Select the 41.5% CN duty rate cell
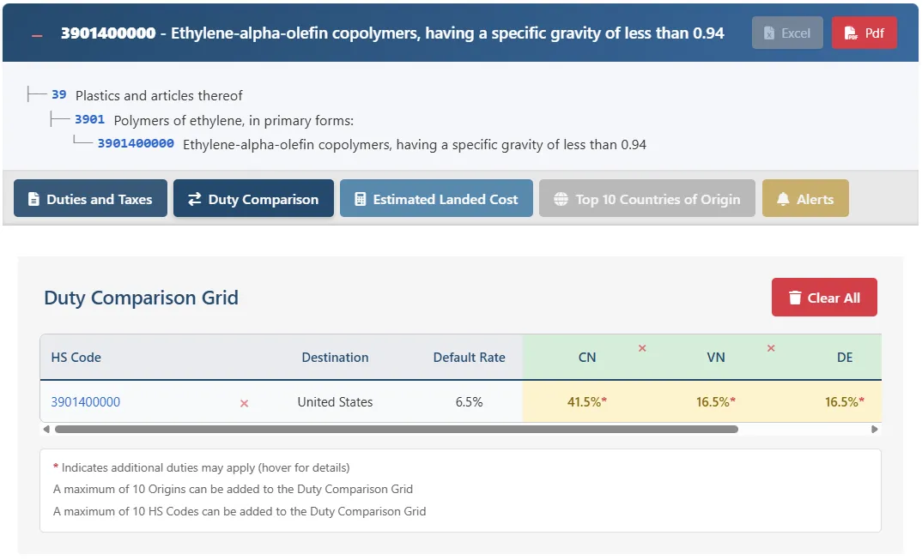This screenshot has height=560, width=922. coord(586,400)
